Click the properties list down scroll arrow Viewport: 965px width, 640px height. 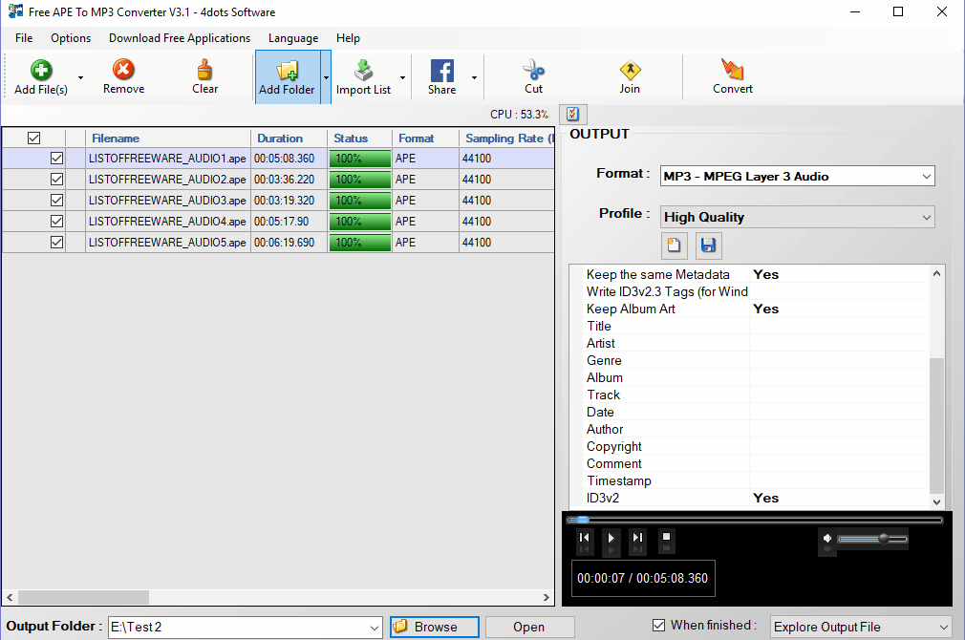click(936, 502)
